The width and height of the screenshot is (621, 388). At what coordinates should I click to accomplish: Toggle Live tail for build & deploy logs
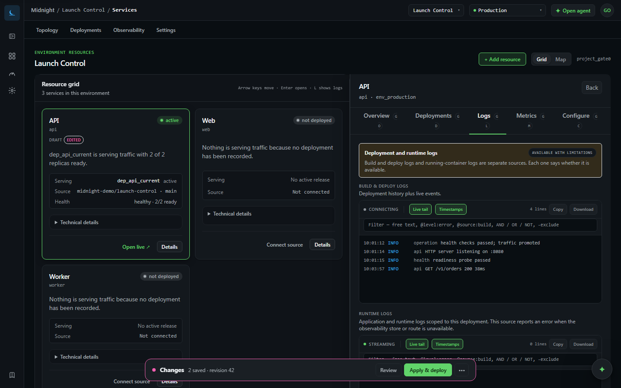[420, 210]
